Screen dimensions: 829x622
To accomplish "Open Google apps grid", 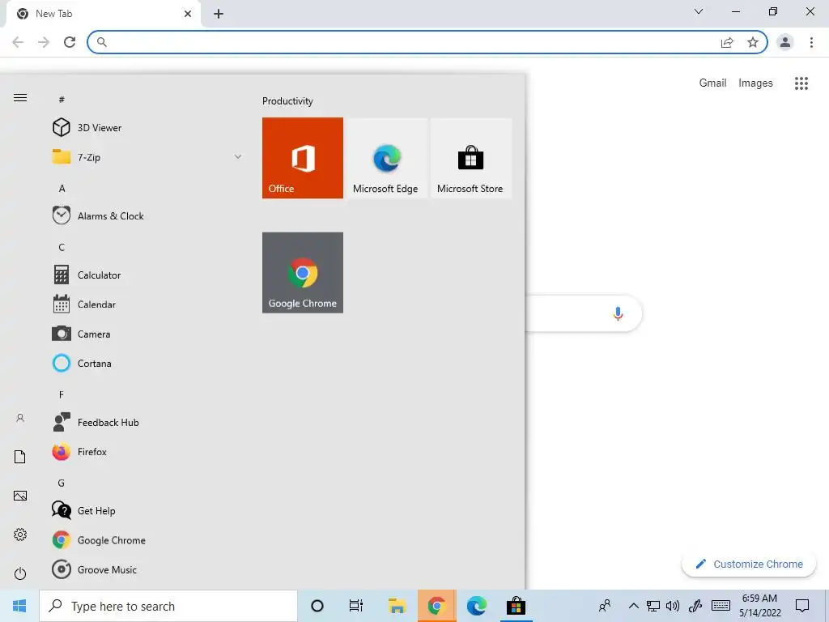I will coord(801,83).
